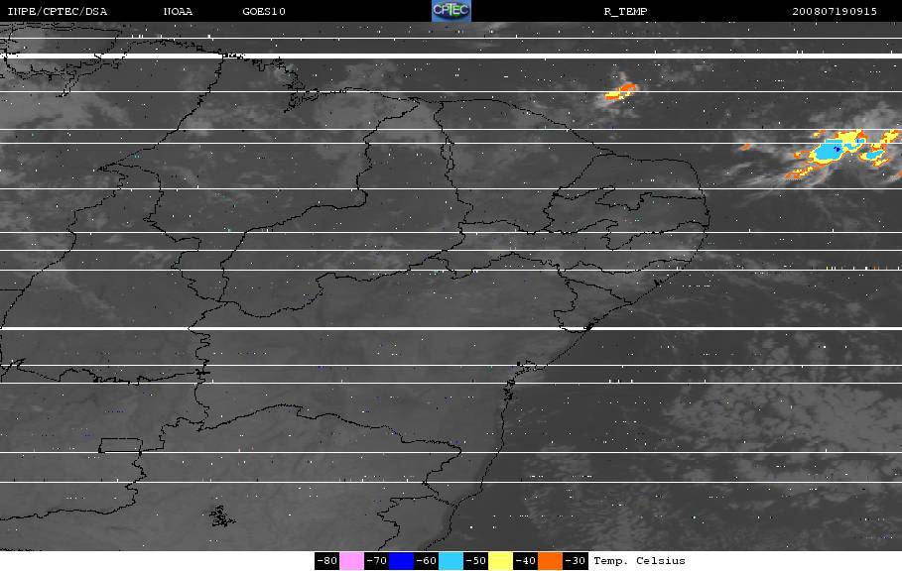Click the dark blue -70 legend swatch
Viewport: 902px width, 571px height.
tap(401, 561)
